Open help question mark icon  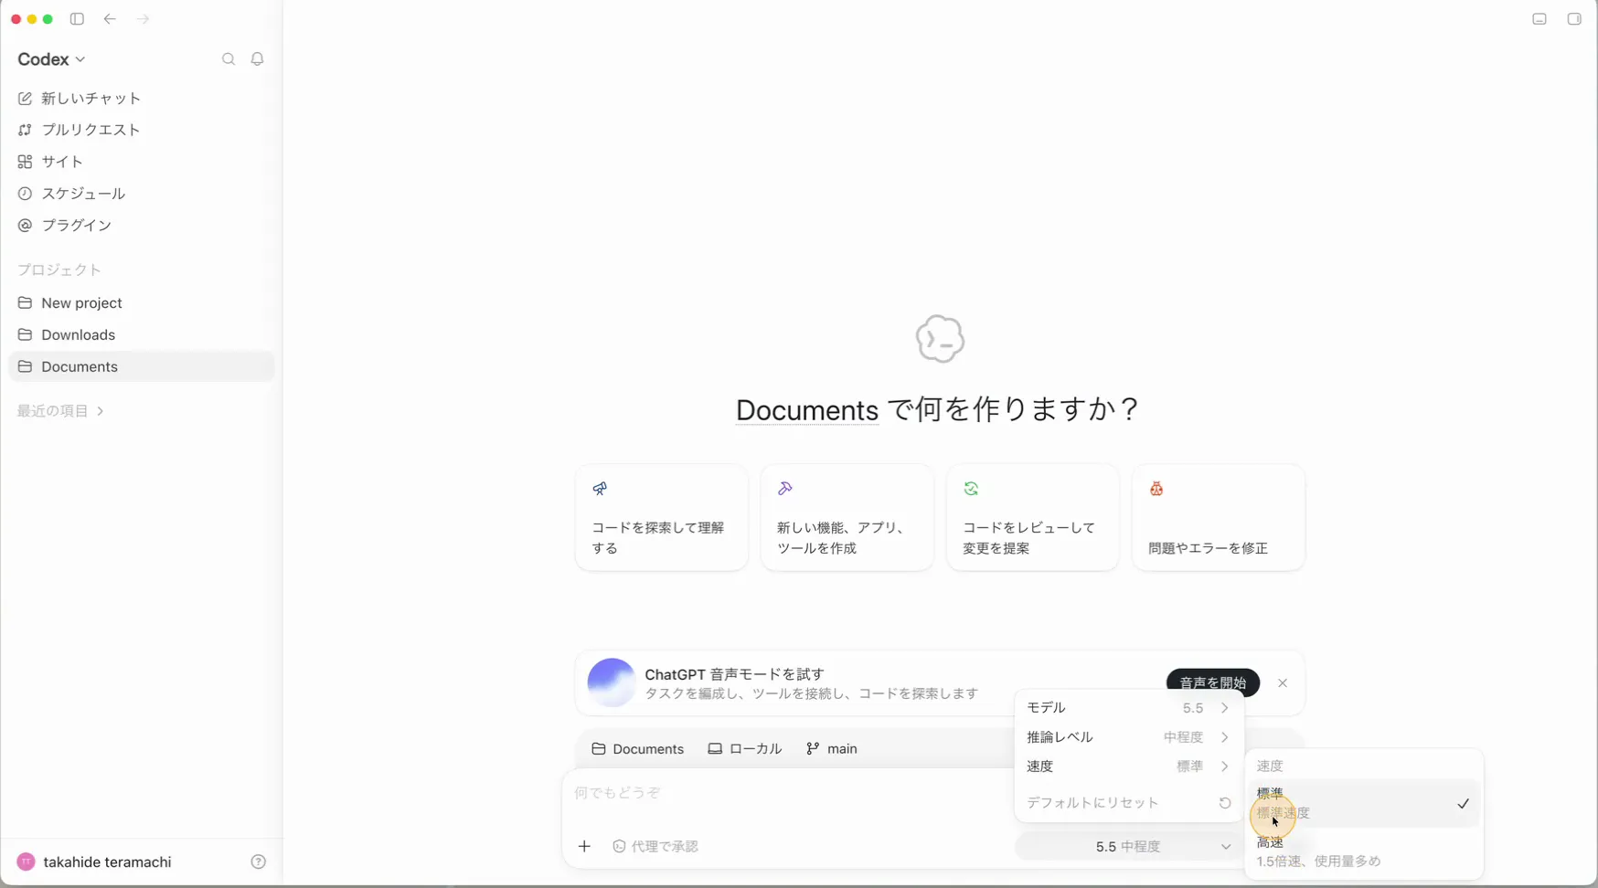[x=259, y=862]
